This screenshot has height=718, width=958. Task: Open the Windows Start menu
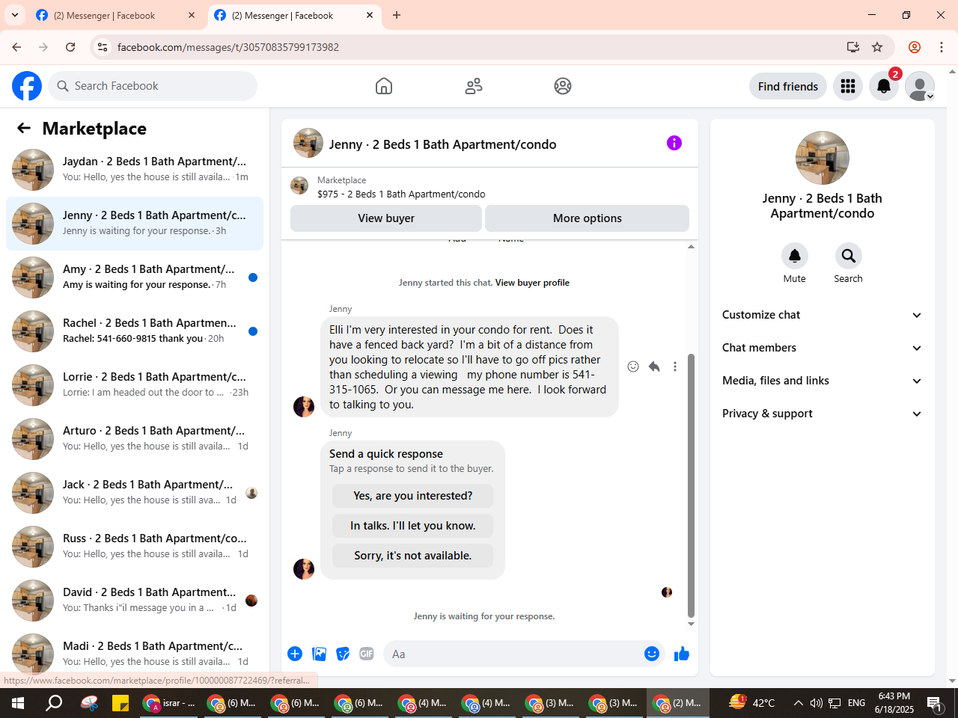pos(18,703)
